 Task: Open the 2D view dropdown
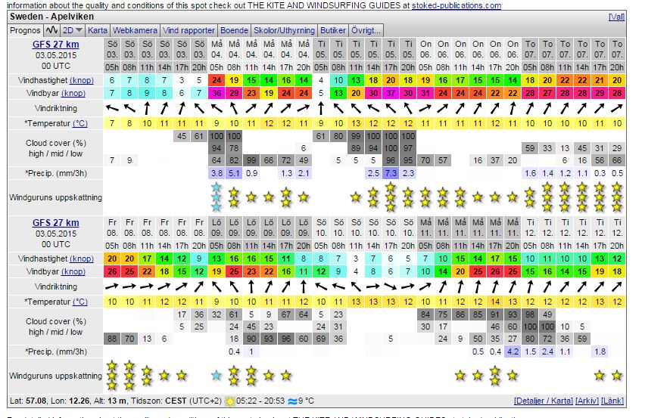coord(72,30)
